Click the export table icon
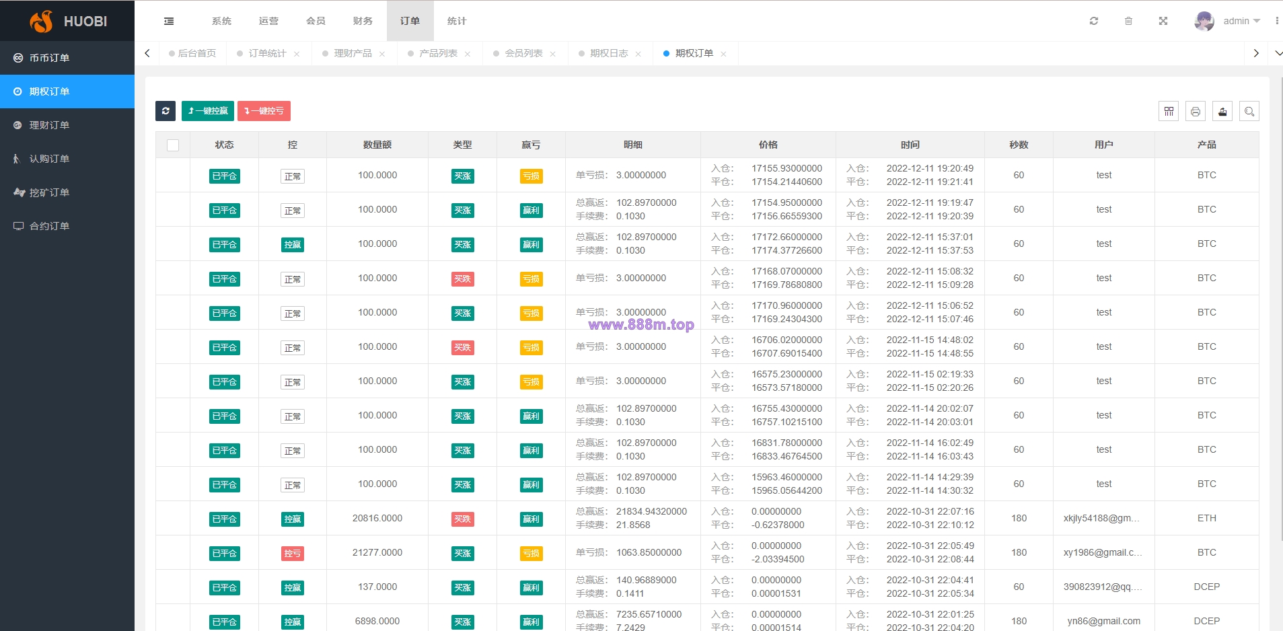Viewport: 1283px width, 631px height. click(1222, 111)
